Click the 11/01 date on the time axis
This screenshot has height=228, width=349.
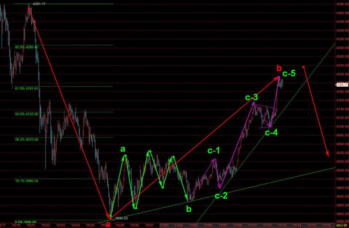164,225
